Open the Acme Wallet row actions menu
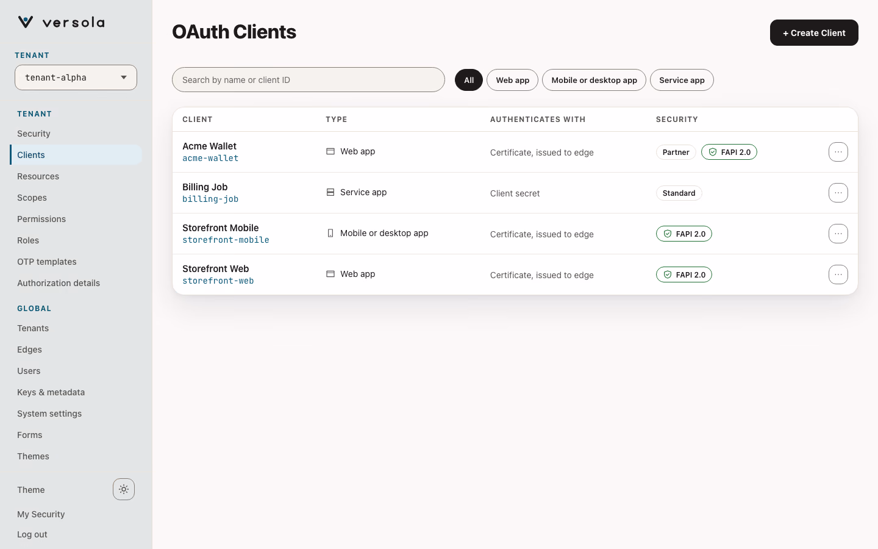 838,152
